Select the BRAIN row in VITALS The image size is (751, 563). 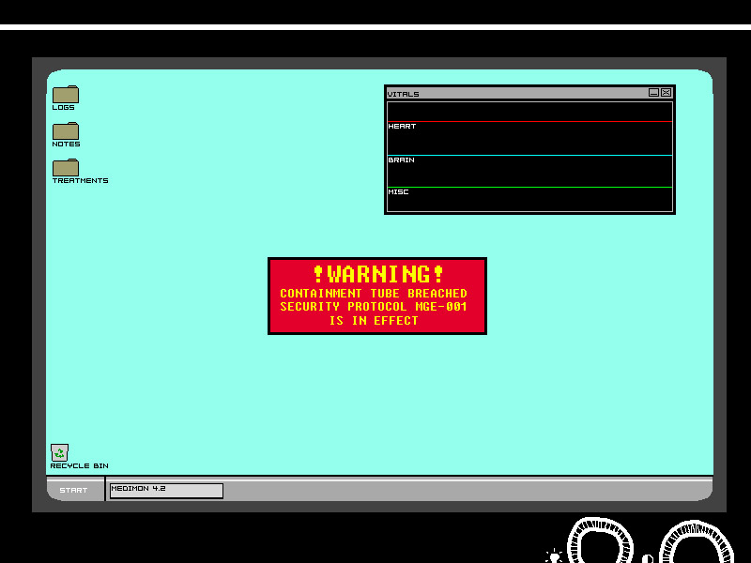pyautogui.click(x=529, y=171)
